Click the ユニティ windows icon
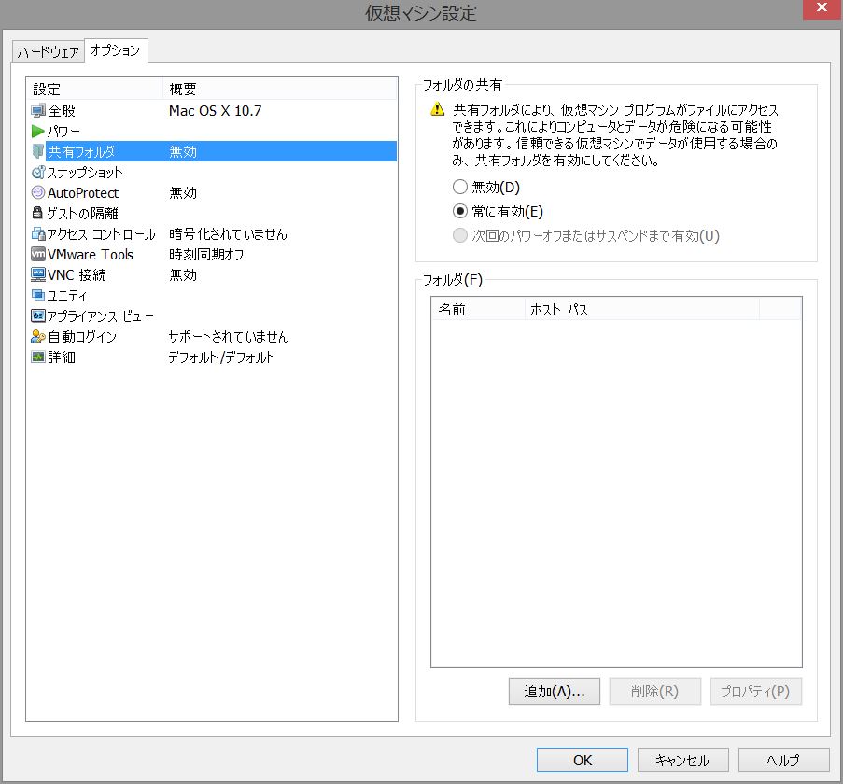The width and height of the screenshot is (843, 784). coord(37,295)
